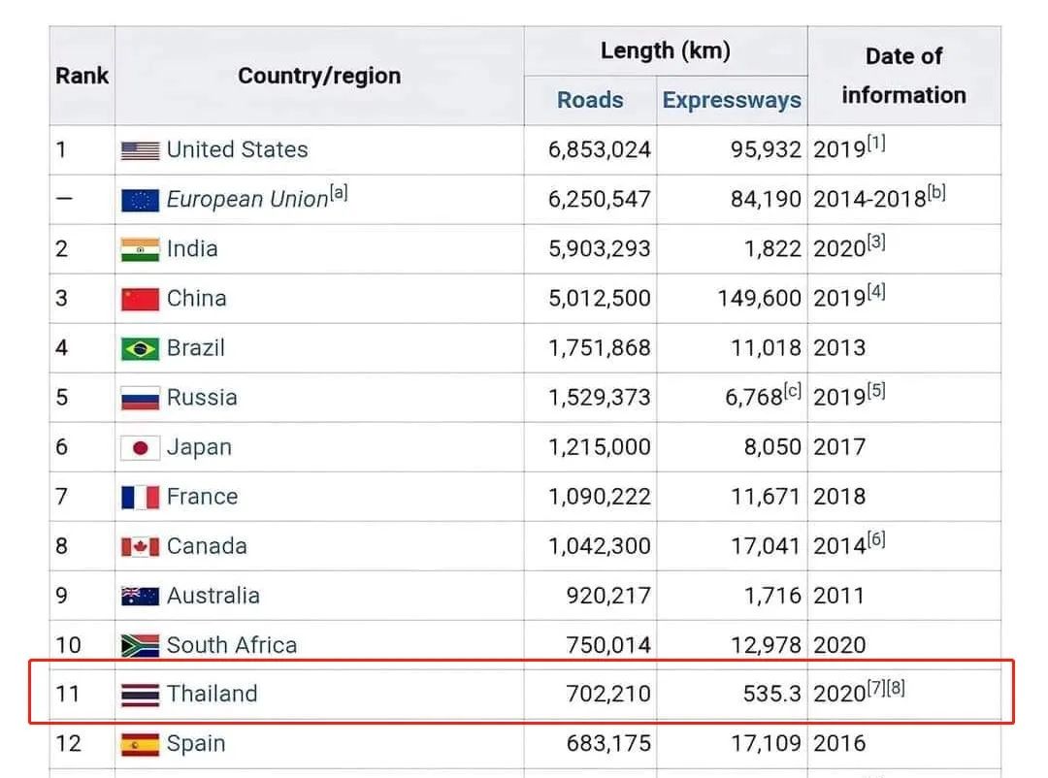This screenshot has width=1048, height=778.
Task: Click the Thailand flag icon
Action: [x=140, y=695]
